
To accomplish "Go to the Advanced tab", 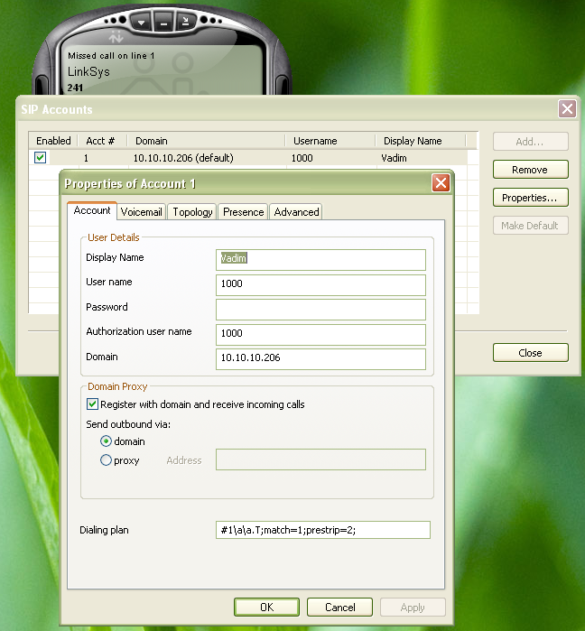I will click(x=296, y=211).
